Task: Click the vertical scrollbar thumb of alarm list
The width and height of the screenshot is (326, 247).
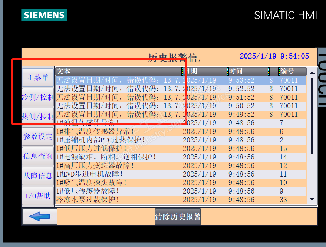Action: [x=312, y=115]
